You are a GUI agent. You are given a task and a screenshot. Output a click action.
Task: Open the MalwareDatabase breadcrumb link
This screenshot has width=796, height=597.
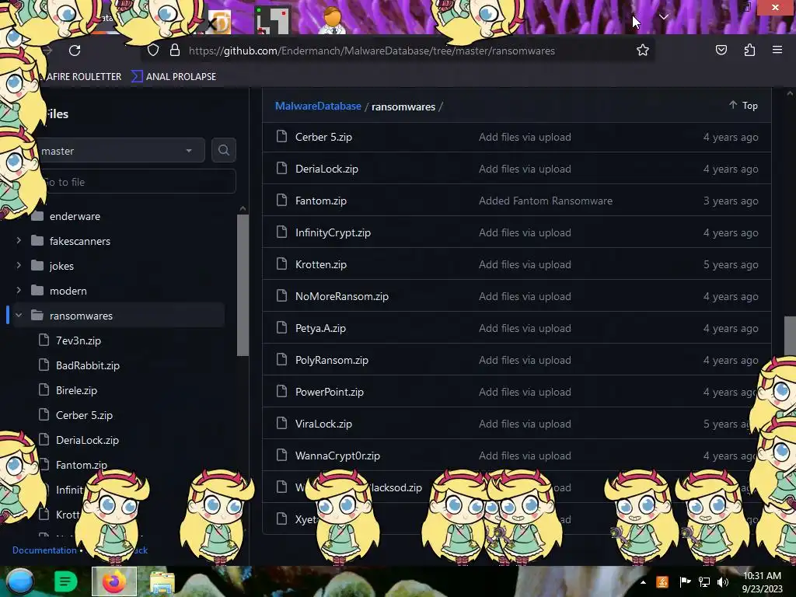click(x=318, y=106)
